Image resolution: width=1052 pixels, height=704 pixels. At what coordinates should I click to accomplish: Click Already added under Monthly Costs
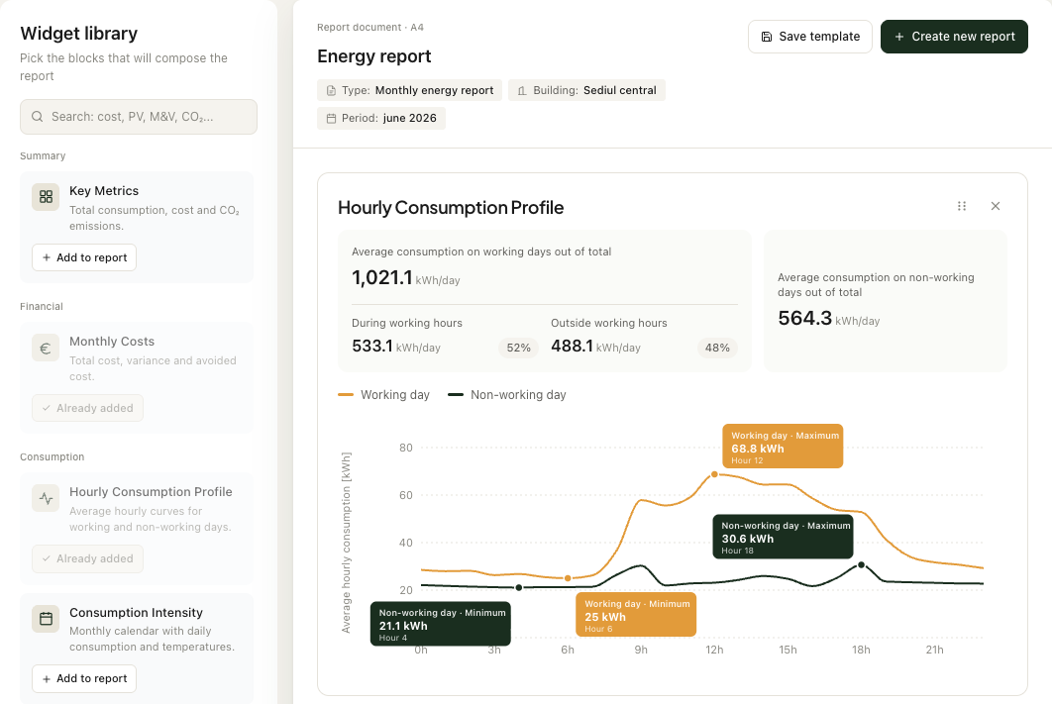[x=87, y=408]
